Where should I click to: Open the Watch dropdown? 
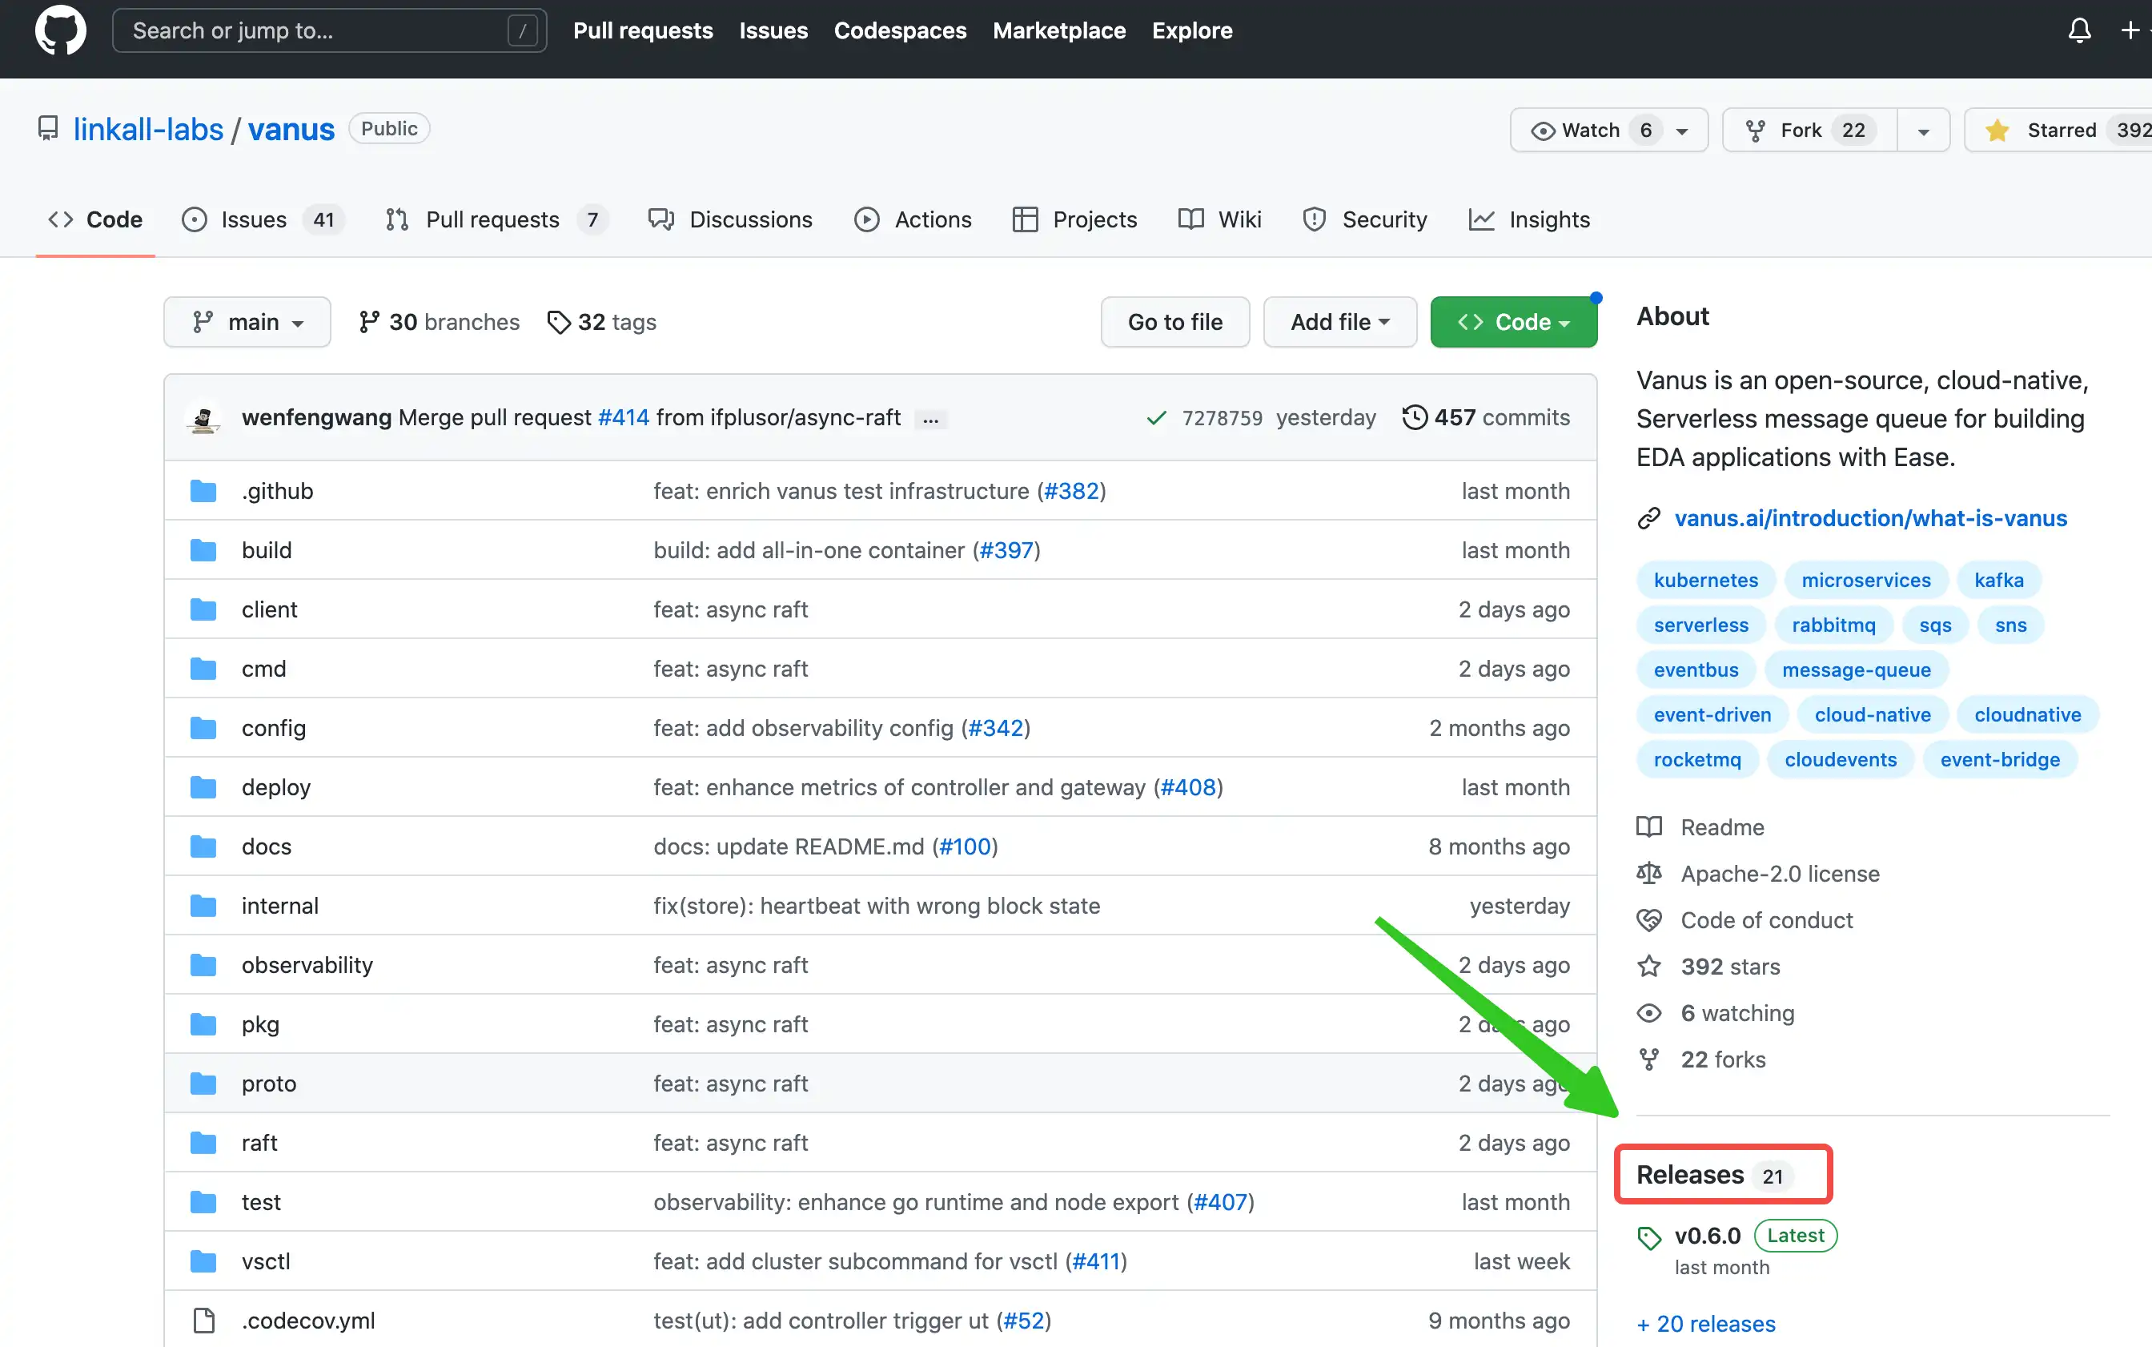(x=1608, y=130)
